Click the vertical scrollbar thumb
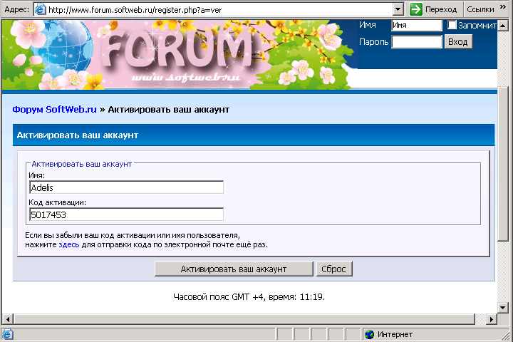The image size is (513, 342). [503, 164]
